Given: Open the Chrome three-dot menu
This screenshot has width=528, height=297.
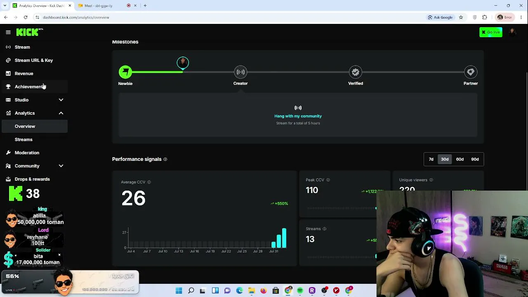Looking at the screenshot, I should [x=521, y=17].
